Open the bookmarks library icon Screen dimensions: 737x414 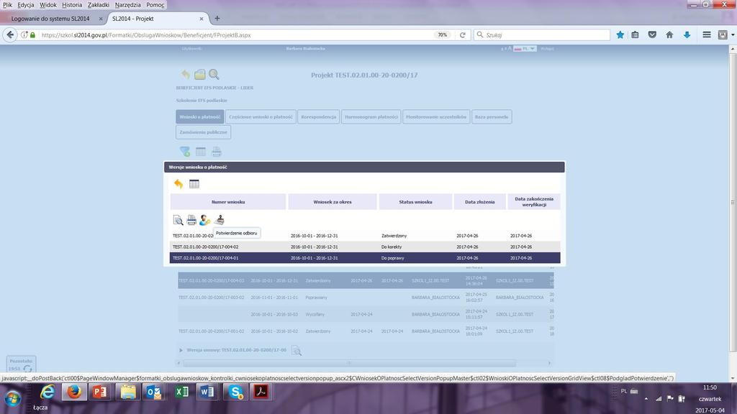[635, 34]
